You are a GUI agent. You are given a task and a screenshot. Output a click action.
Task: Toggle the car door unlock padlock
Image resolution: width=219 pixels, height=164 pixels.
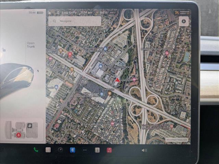[4, 50]
